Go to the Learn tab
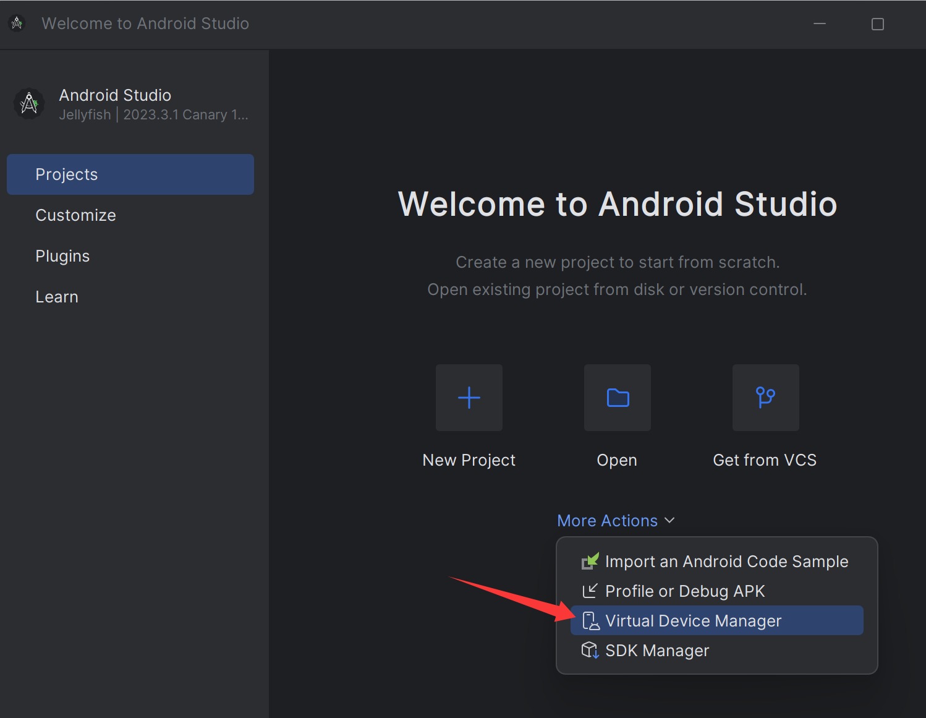This screenshot has width=926, height=718. coord(130,297)
